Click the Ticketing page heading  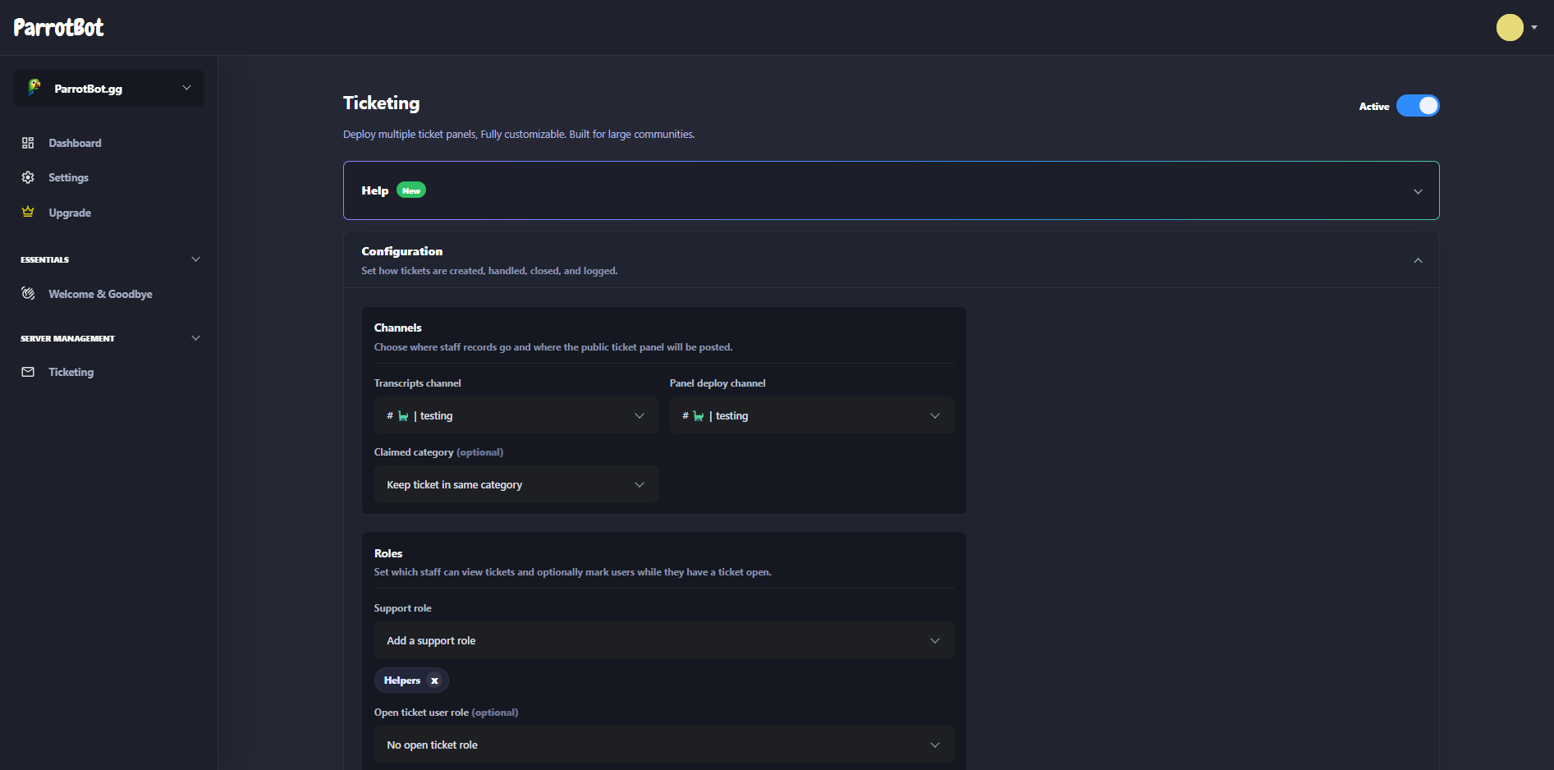click(x=381, y=103)
